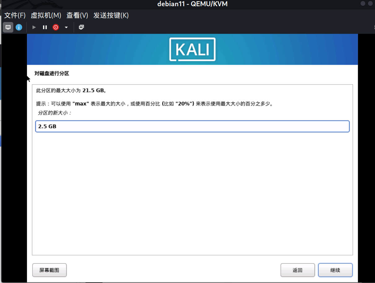Pause the virtual machine

(x=45, y=27)
